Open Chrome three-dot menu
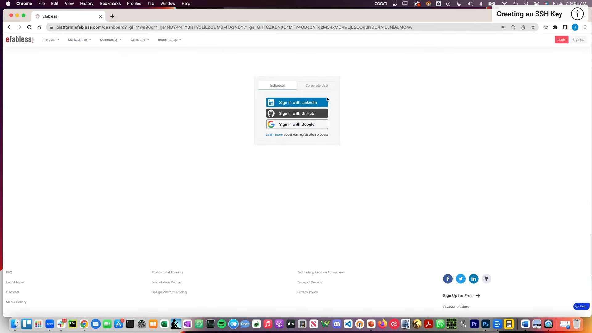This screenshot has height=333, width=592. pyautogui.click(x=585, y=27)
